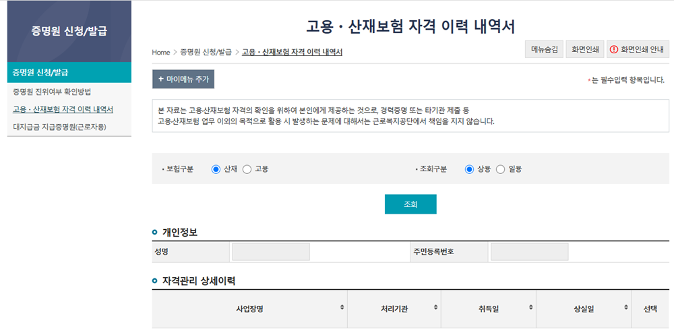Click the 주민등록번호 label cell
The width and height of the screenshot is (674, 335).
pos(449,252)
